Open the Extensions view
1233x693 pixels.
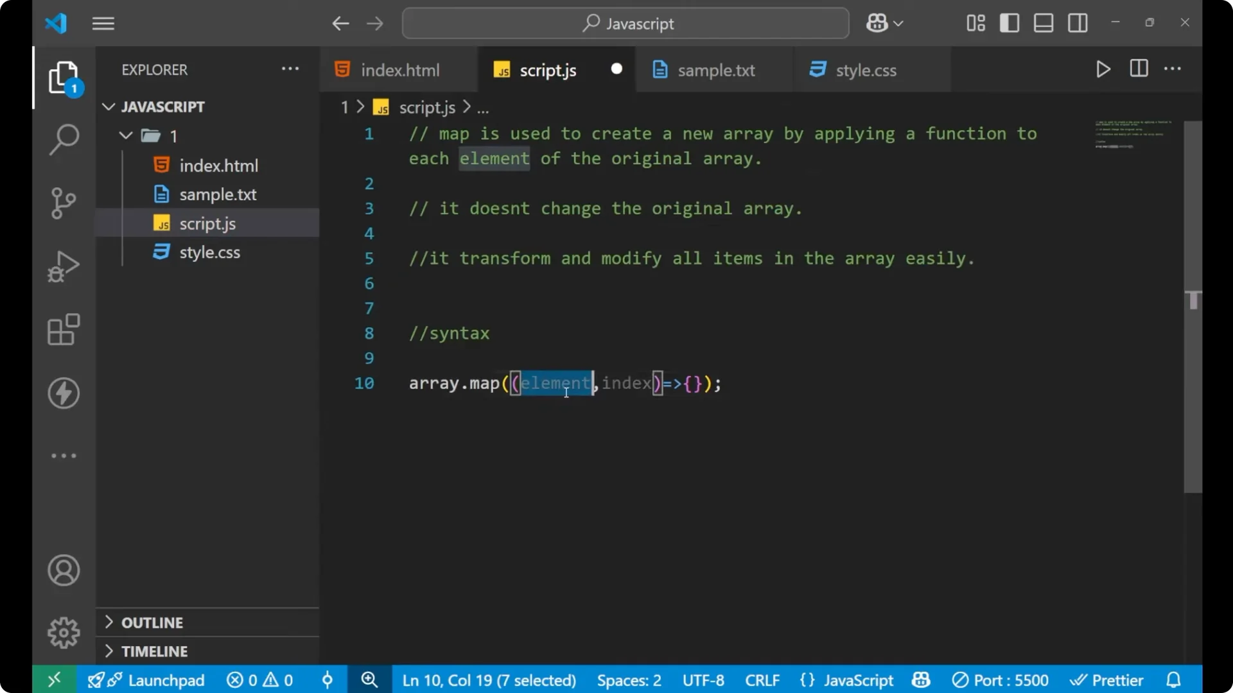click(63, 329)
